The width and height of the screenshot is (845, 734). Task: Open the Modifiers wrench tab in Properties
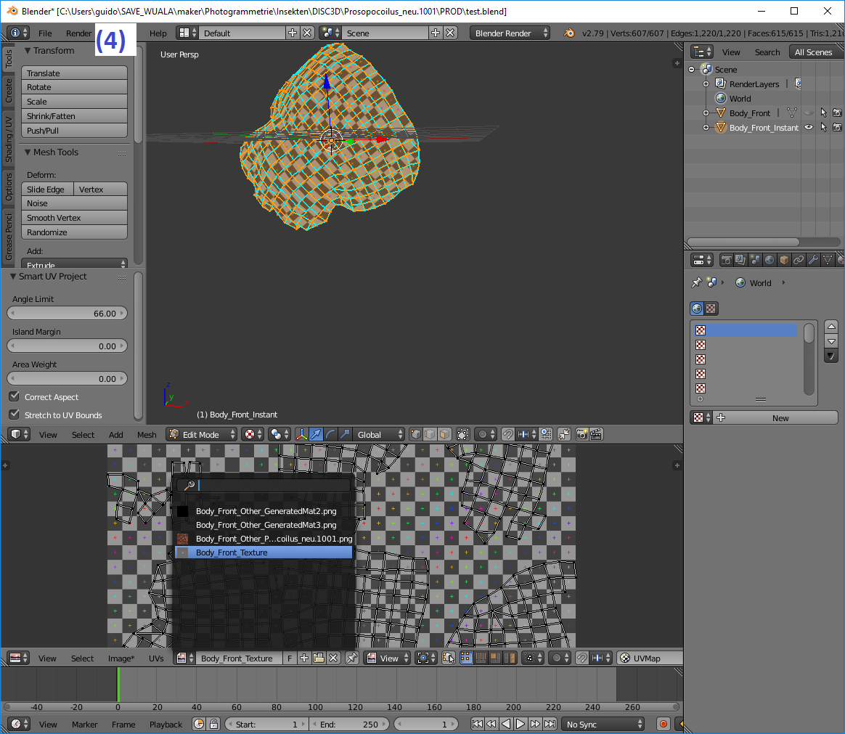pyautogui.click(x=812, y=260)
